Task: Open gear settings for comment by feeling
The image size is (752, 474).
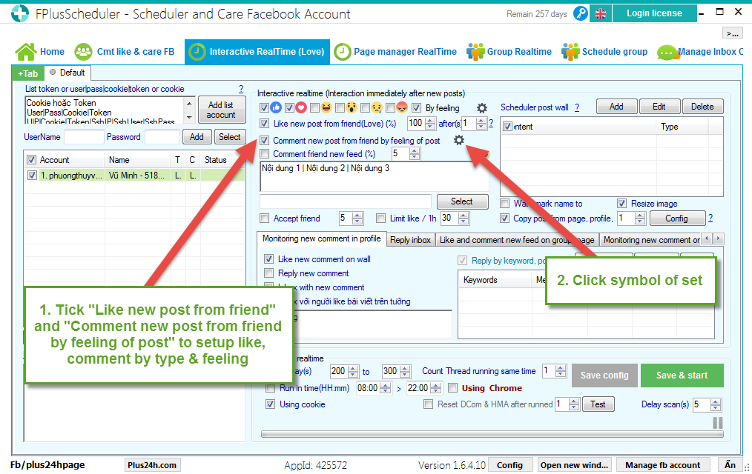Action: click(459, 140)
